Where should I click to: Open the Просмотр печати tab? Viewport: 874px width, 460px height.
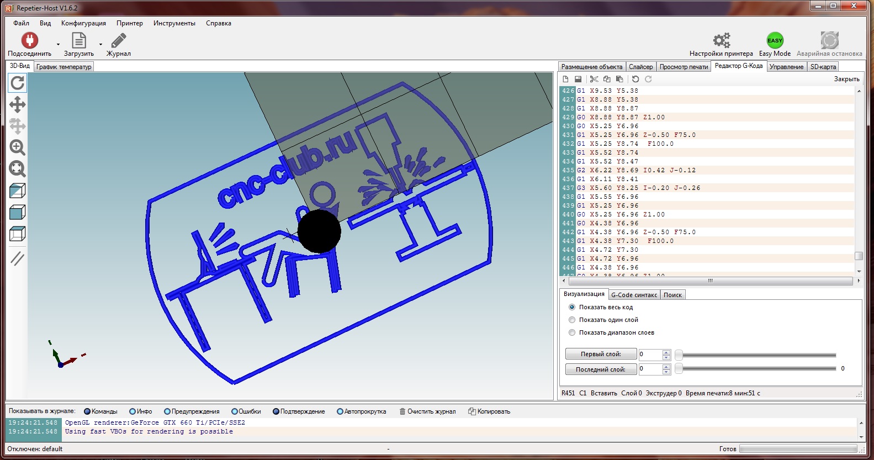(x=684, y=67)
